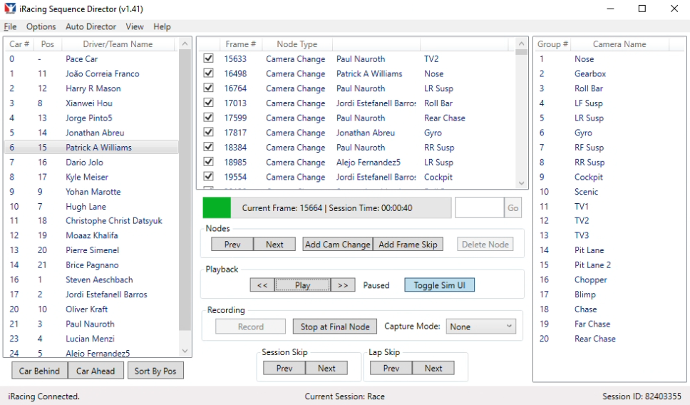
Task: Toggle the Stop at Final Node button
Action: pyautogui.click(x=335, y=326)
